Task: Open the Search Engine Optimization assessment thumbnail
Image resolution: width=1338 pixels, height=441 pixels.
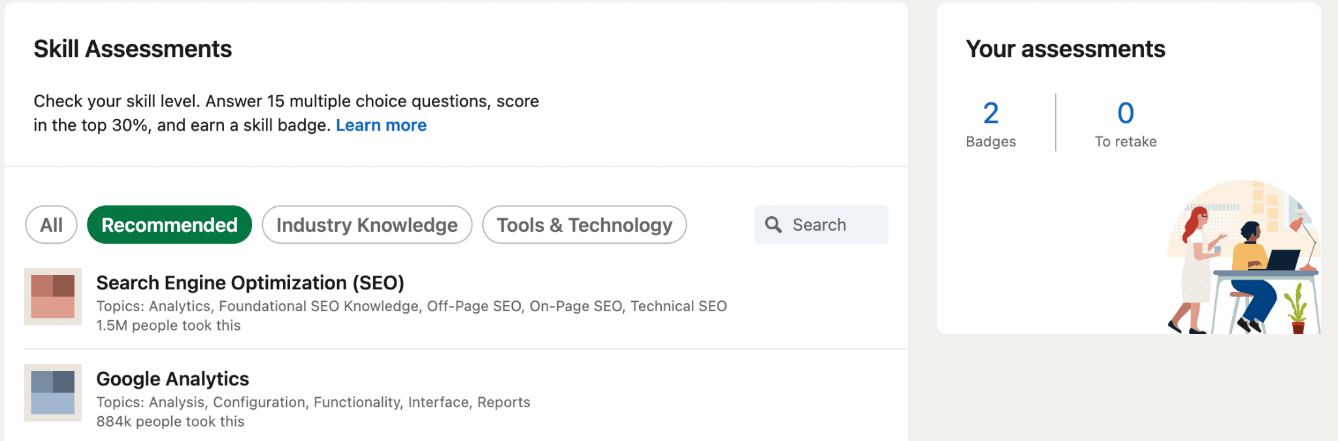Action: point(53,297)
